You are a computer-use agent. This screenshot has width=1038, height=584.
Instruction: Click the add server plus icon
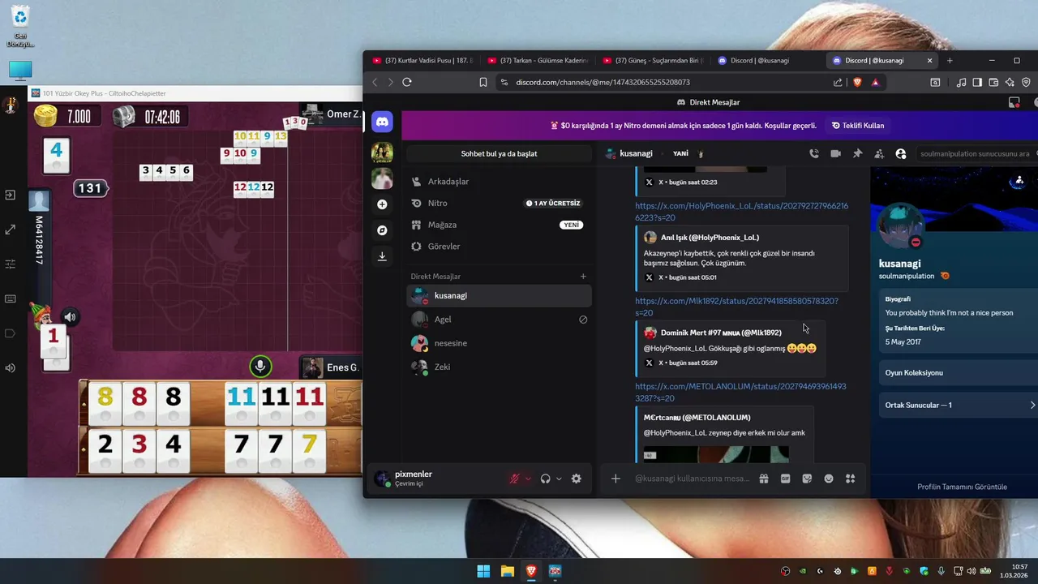382,204
